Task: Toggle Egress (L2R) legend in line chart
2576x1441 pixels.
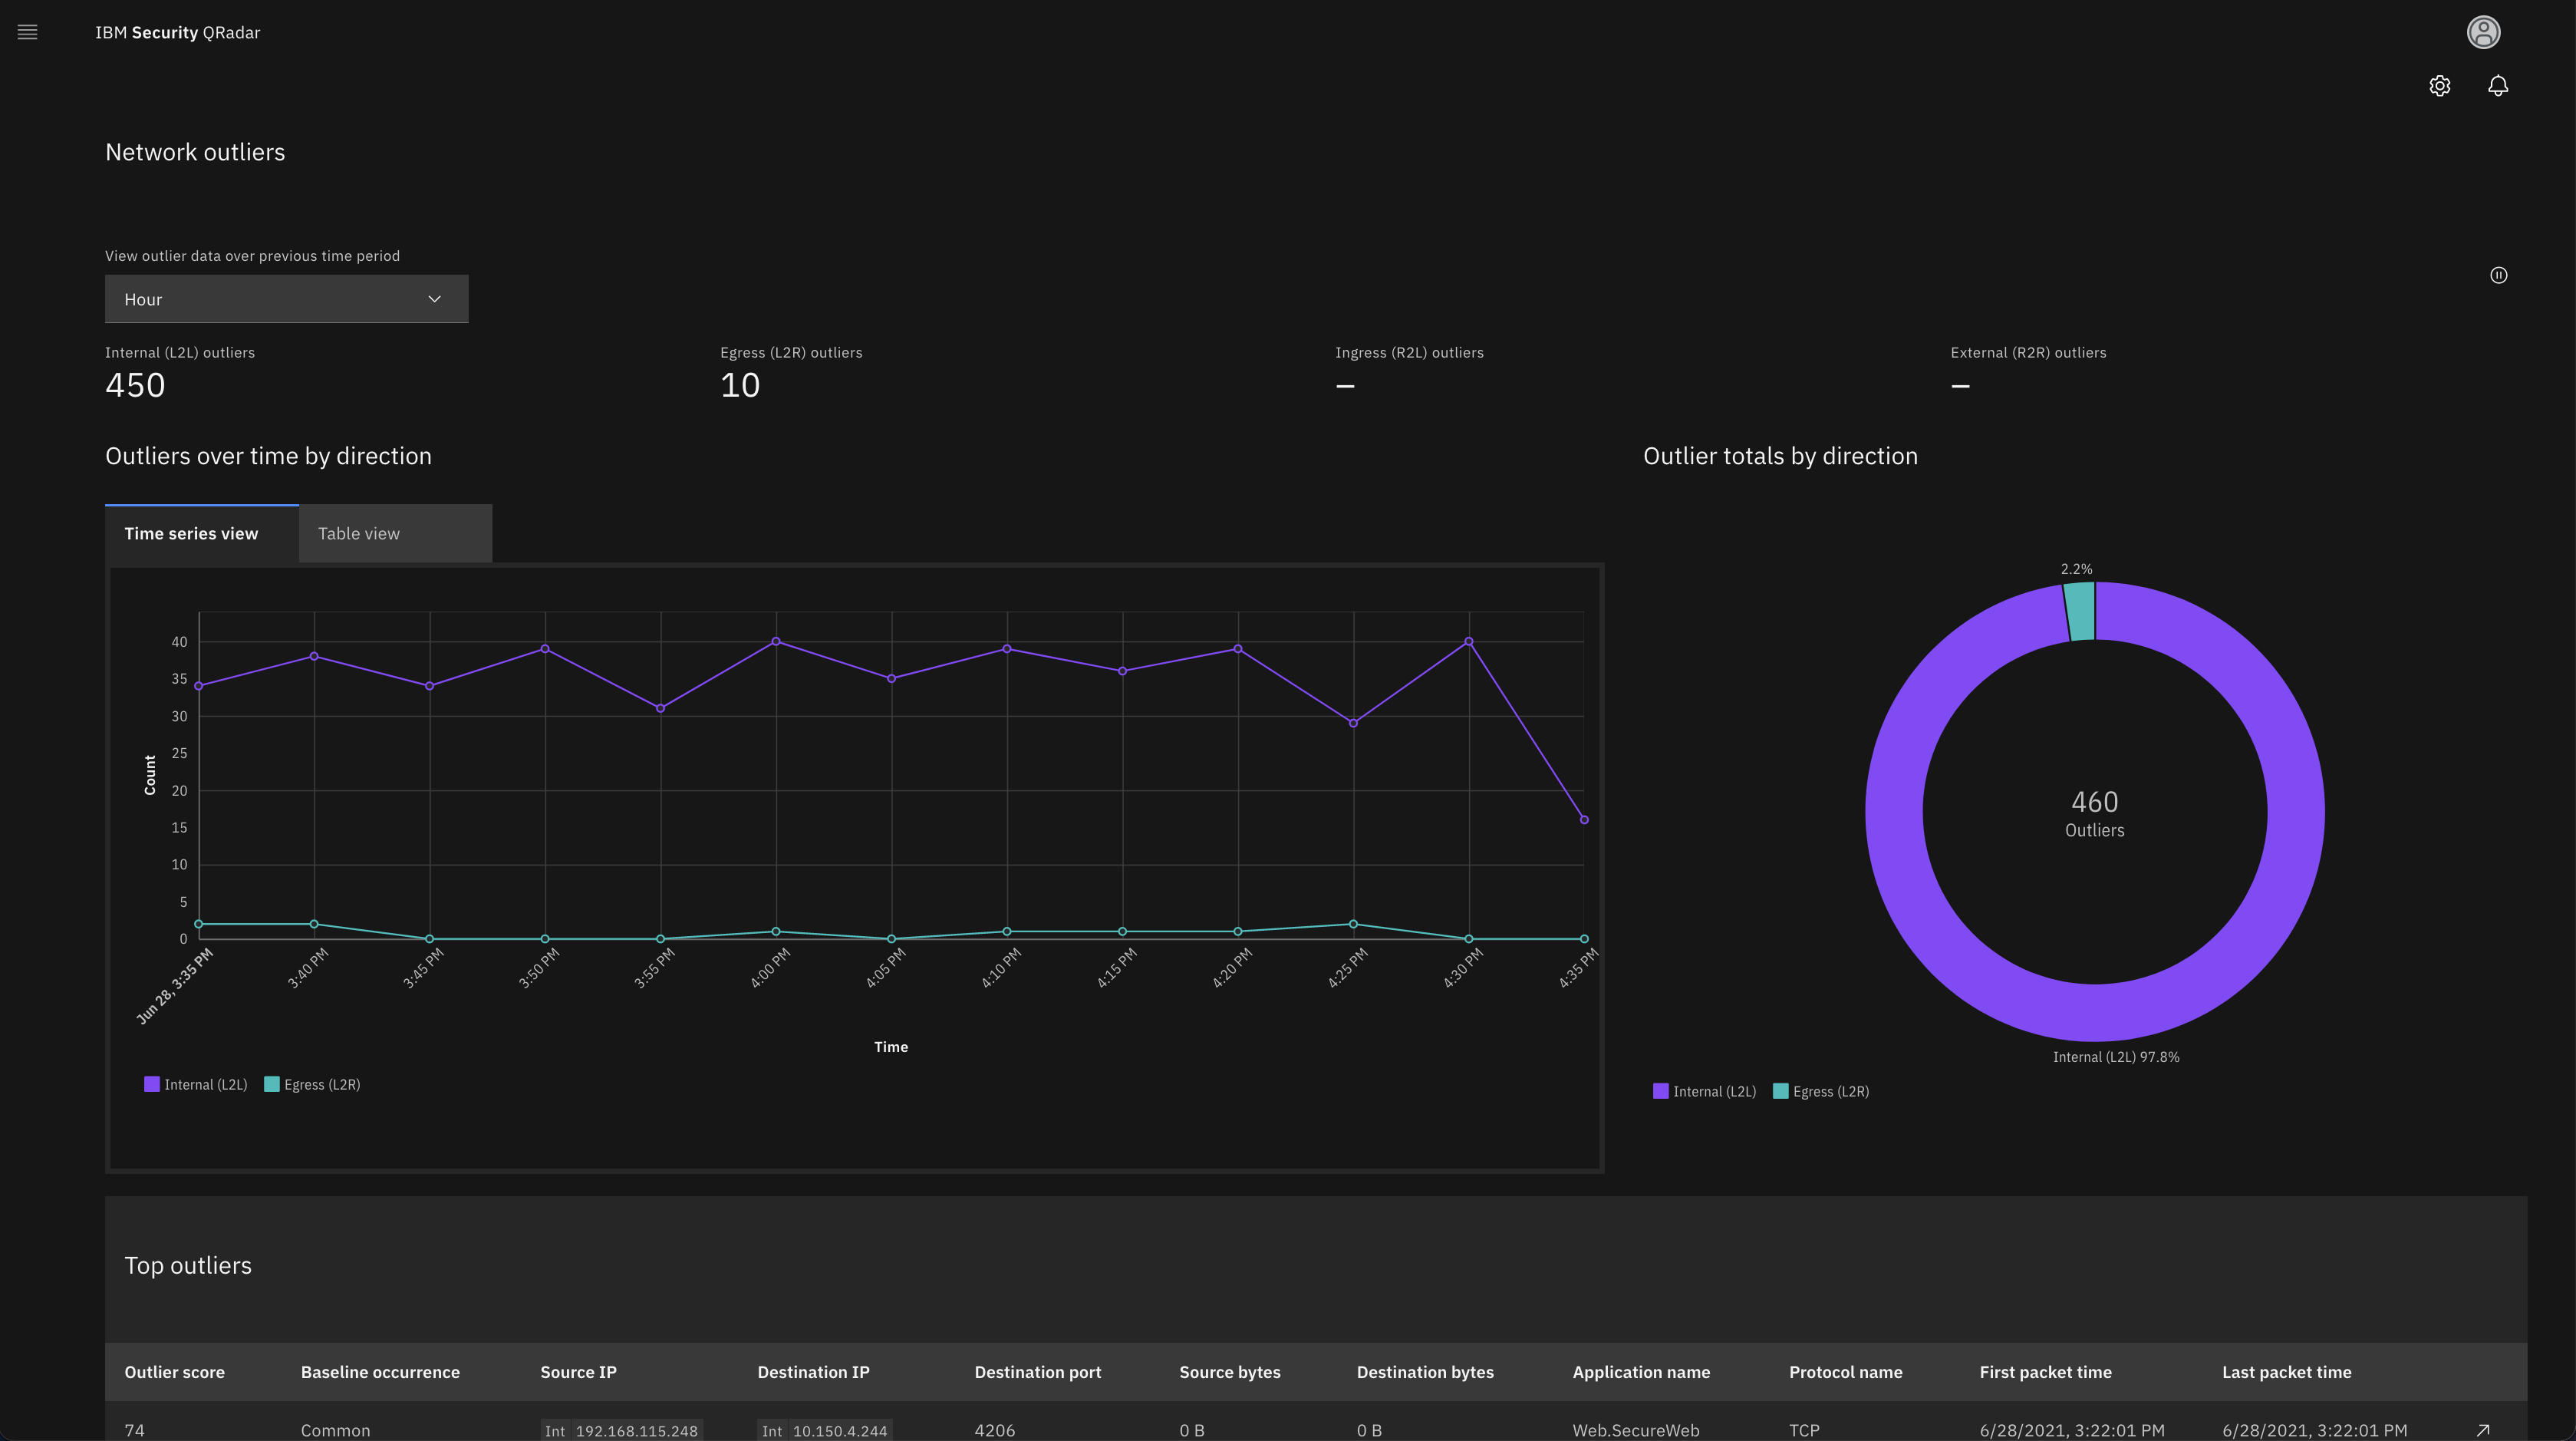Action: 312,1084
